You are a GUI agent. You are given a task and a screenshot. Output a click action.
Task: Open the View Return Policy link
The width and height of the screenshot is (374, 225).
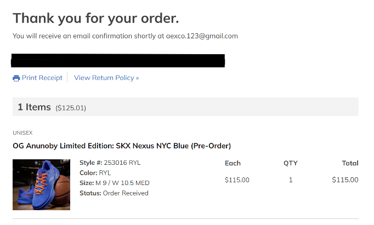pyautogui.click(x=104, y=78)
